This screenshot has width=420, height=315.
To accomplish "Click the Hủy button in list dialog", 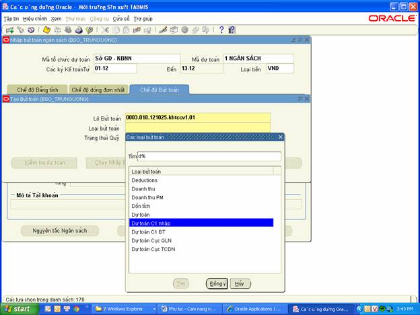I will pyautogui.click(x=240, y=283).
